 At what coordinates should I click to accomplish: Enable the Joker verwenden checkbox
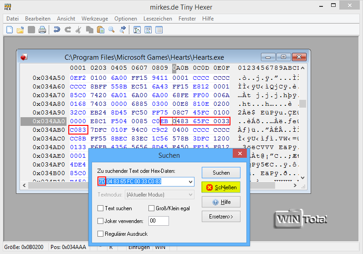[x=100, y=221]
